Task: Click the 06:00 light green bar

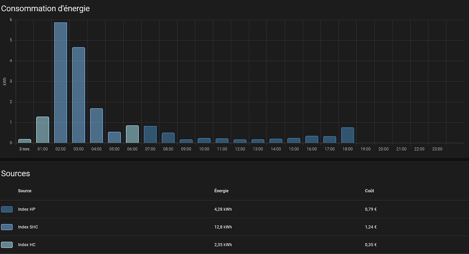Action: 132,134
